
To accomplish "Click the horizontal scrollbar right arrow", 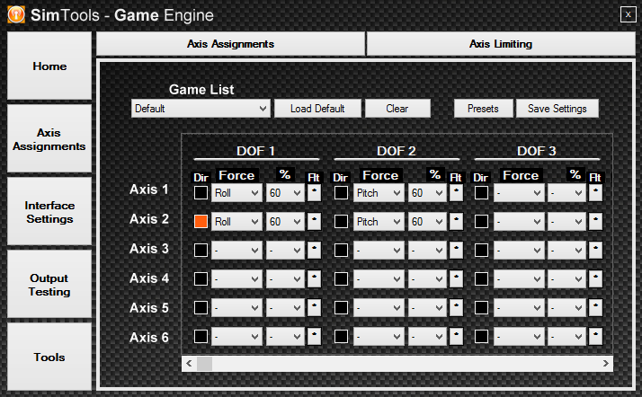I will [606, 364].
